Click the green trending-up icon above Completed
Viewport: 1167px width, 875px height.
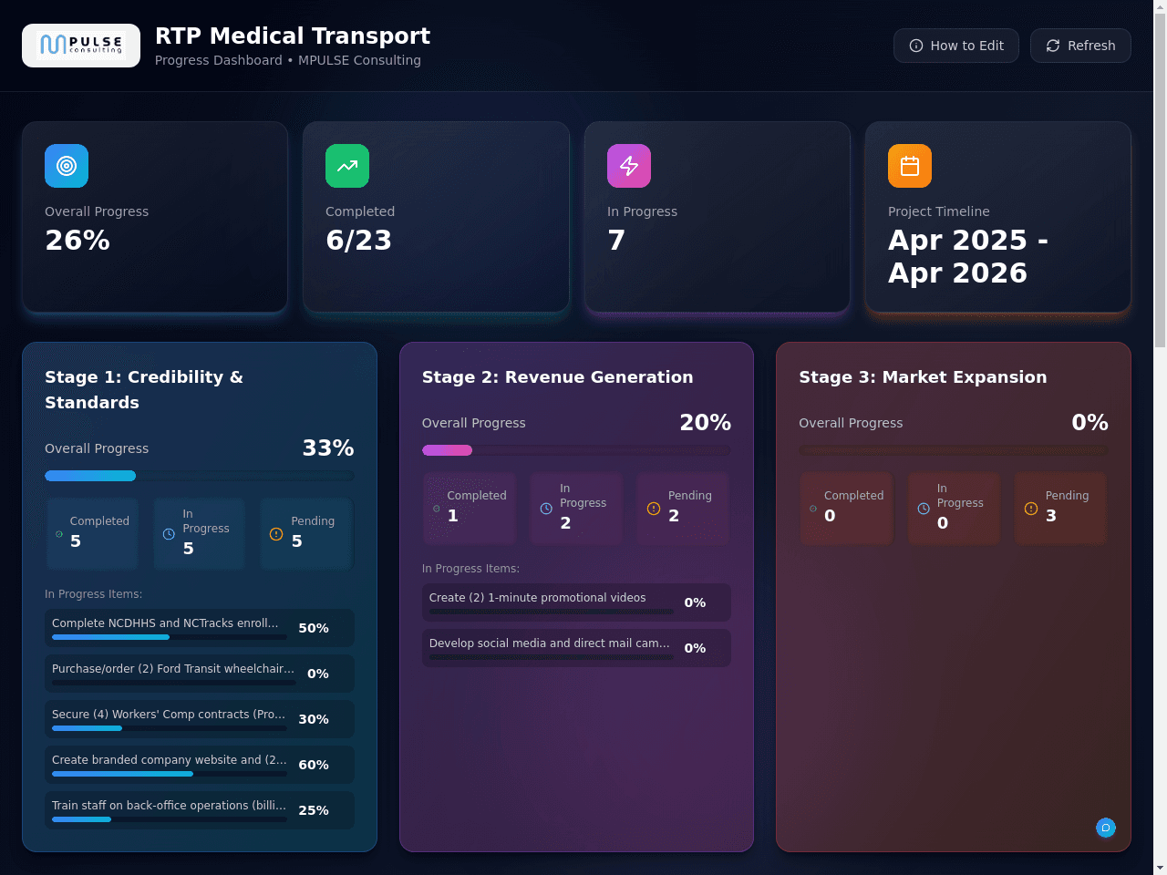click(347, 166)
